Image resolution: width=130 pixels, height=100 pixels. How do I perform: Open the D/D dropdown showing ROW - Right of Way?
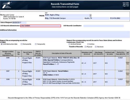[x=90, y=15]
